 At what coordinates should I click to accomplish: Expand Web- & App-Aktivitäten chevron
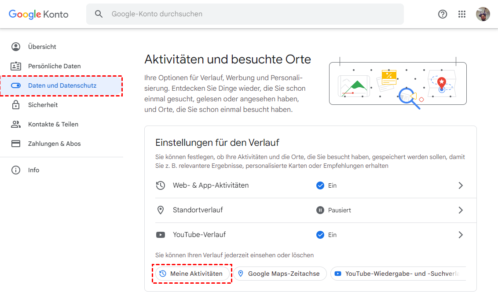(x=461, y=185)
